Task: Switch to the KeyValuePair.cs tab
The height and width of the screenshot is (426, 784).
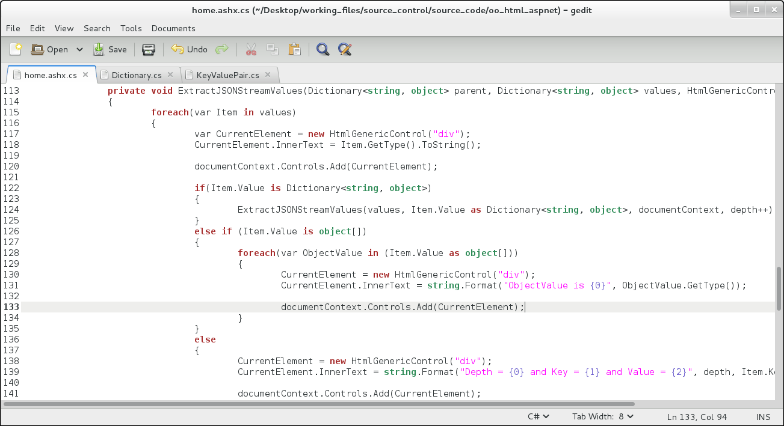Action: (x=227, y=75)
